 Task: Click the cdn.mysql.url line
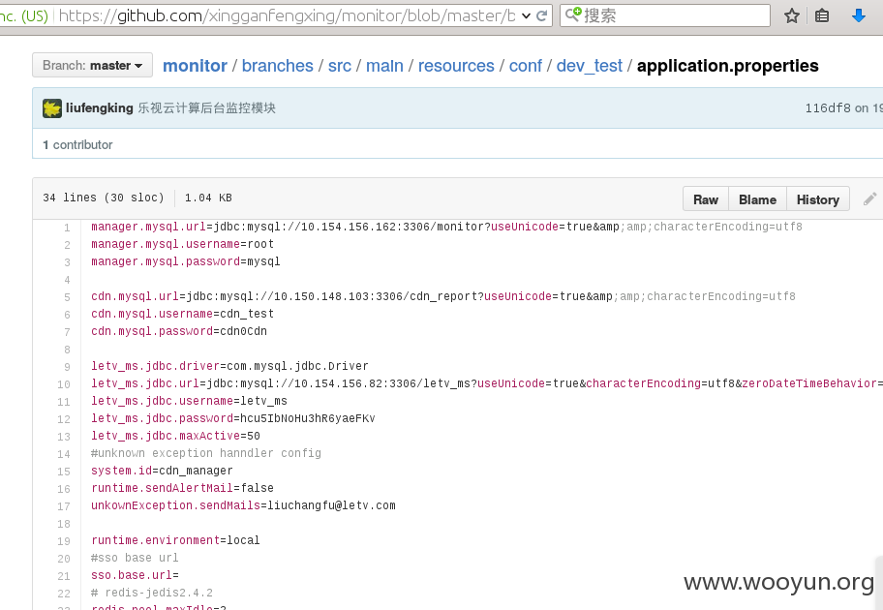pyautogui.click(x=443, y=296)
